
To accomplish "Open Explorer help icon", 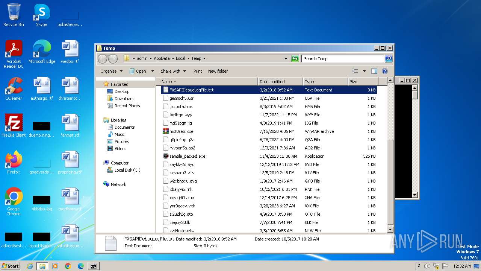I will pyautogui.click(x=384, y=71).
